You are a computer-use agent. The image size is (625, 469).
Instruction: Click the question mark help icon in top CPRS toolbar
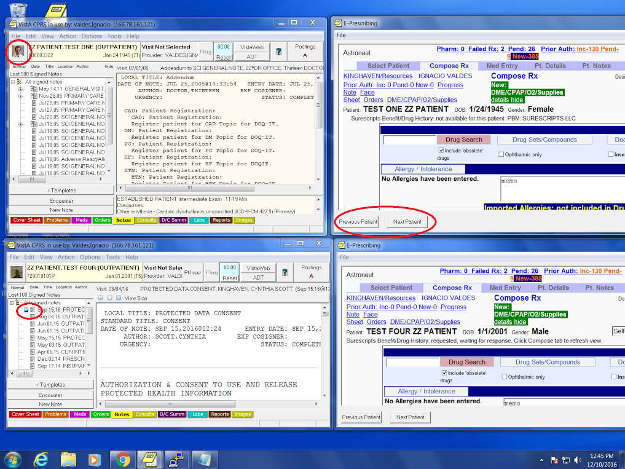pos(280,51)
